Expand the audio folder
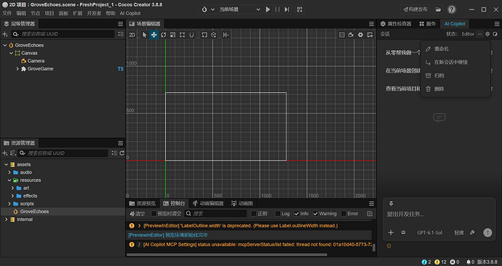 (x=9, y=172)
